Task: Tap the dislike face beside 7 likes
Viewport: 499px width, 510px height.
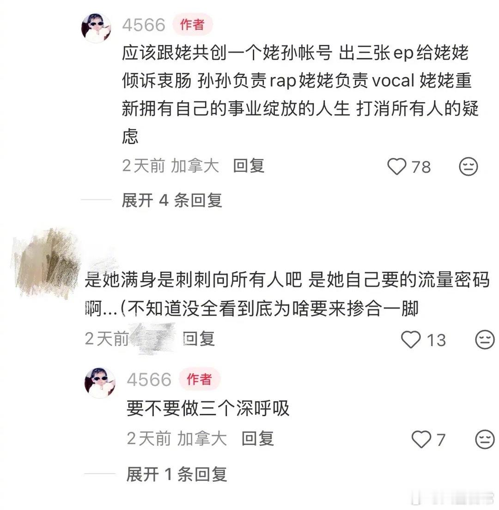Action: pyautogui.click(x=485, y=439)
